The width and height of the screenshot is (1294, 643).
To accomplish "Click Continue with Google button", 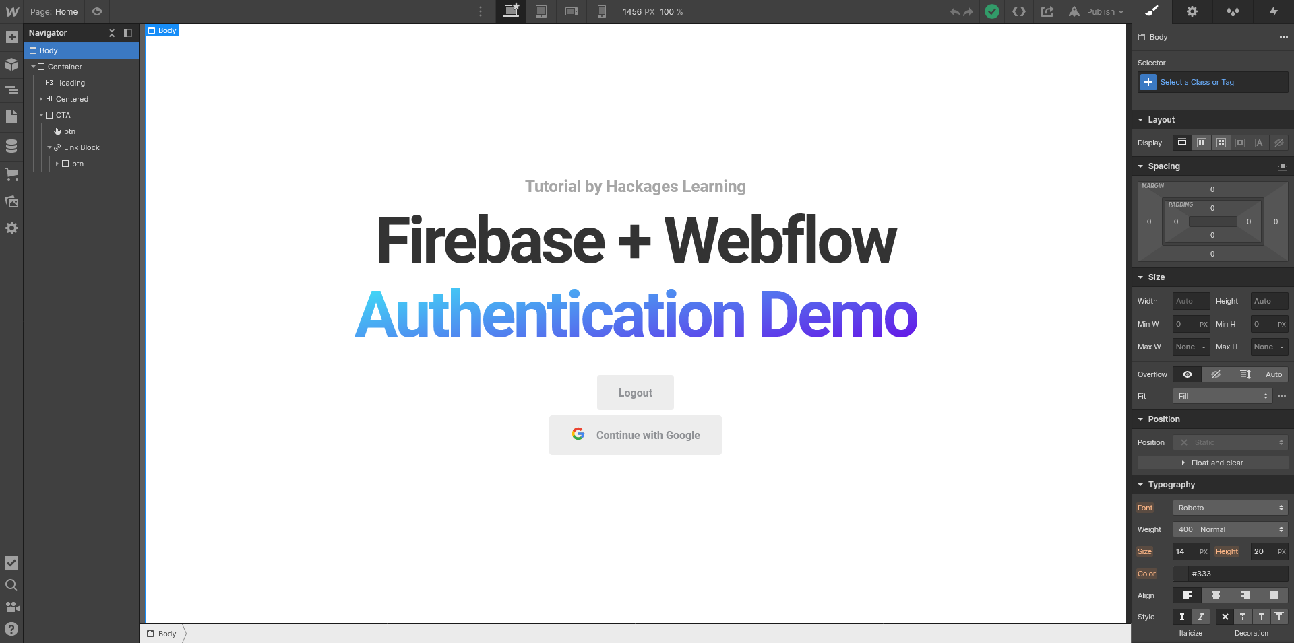I will pos(636,435).
